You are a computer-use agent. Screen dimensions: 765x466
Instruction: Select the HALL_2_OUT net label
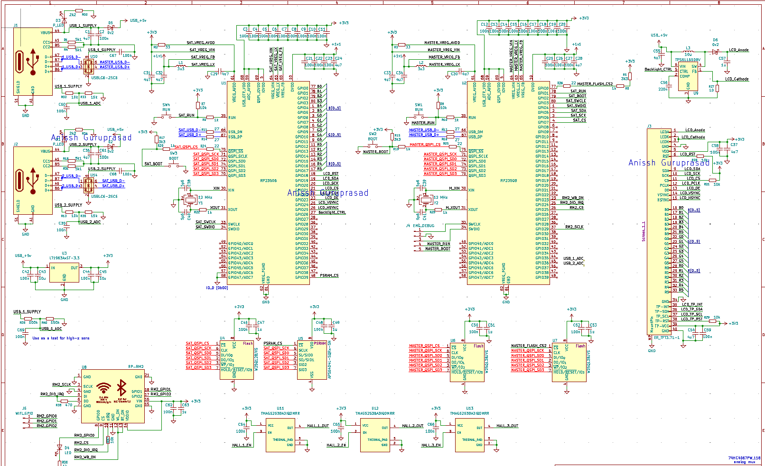click(413, 426)
